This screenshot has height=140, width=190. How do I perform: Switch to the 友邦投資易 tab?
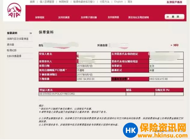point(64,17)
